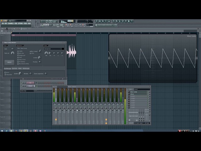Screen dimensions: 201x151
Task: Select the Default channel button in step sequencer
Action: pos(30,86)
